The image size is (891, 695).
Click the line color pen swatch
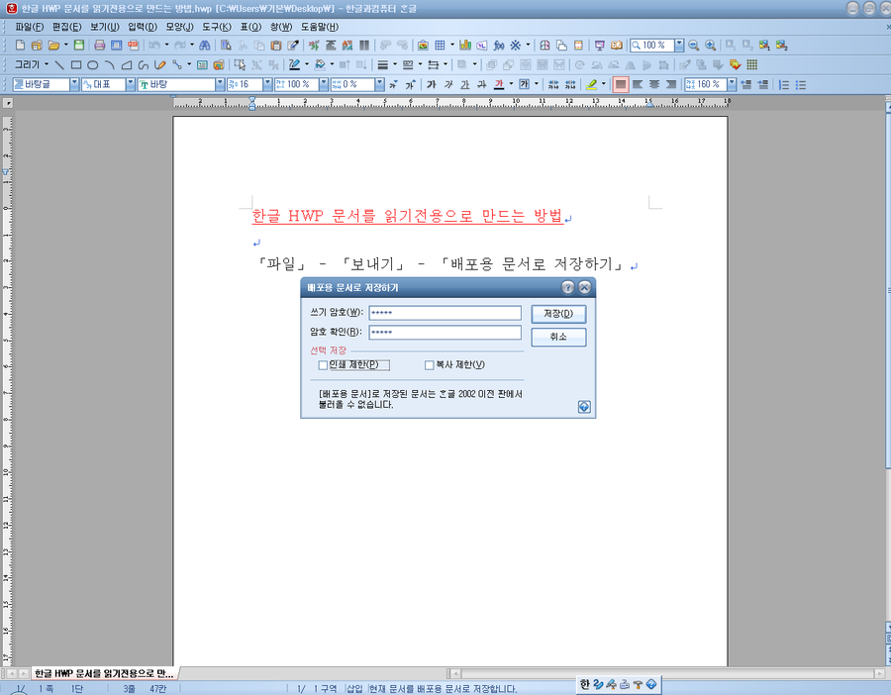pyautogui.click(x=294, y=65)
